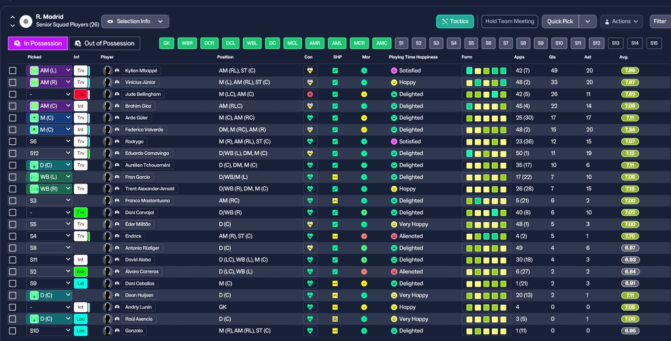Screen dimensions: 671x341
Task: Tick the checkbox for Éder Militão
Action: (13, 224)
